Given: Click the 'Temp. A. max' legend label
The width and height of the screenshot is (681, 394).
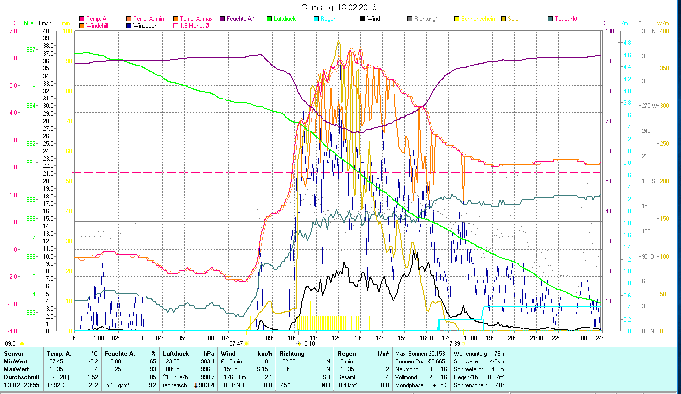Looking at the screenshot, I should tap(196, 19).
